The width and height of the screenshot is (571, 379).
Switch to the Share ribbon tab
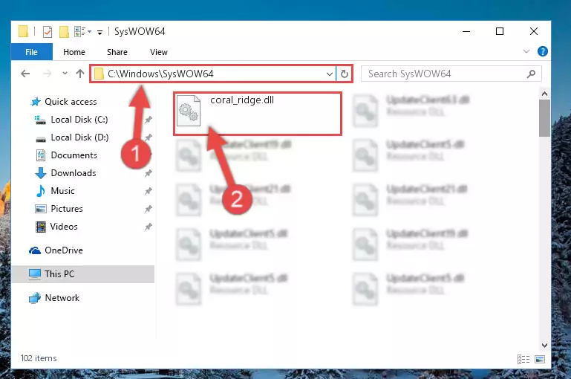(x=117, y=52)
